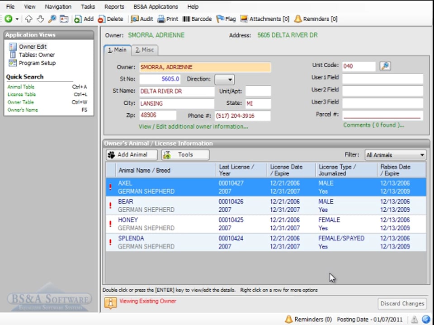
Task: Open the back button history dropdown arrow
Action: pos(17,19)
